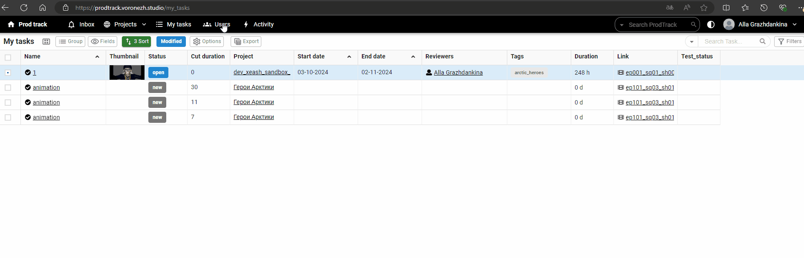Switch to card grid view icon
The image size is (804, 258).
tap(46, 41)
